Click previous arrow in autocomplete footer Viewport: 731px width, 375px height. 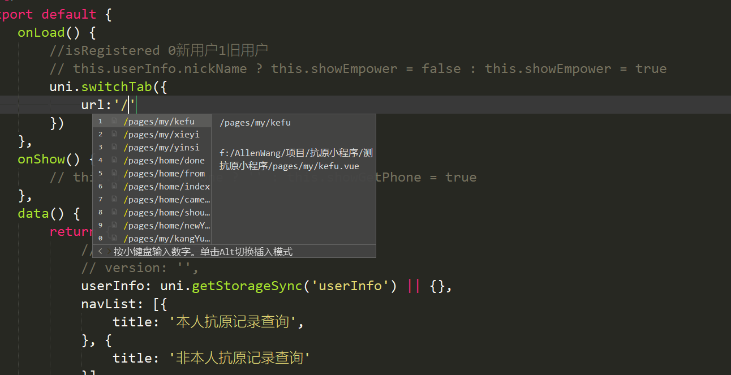(x=100, y=252)
